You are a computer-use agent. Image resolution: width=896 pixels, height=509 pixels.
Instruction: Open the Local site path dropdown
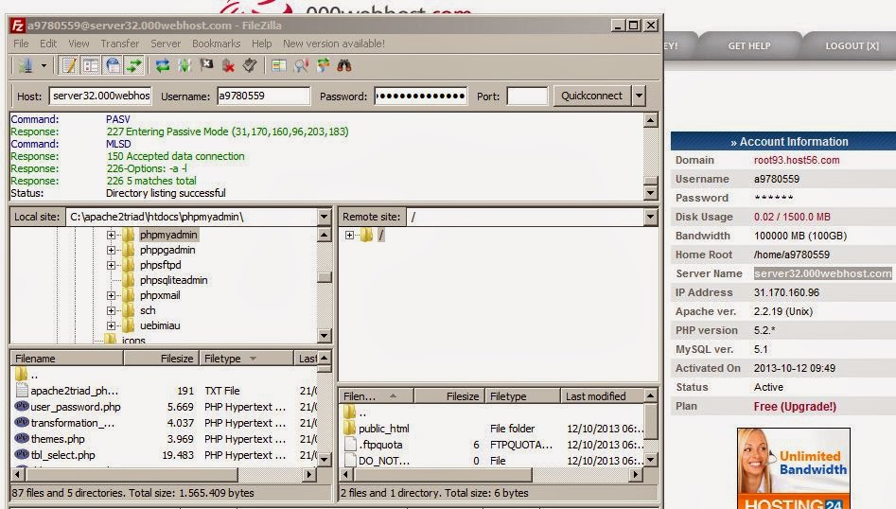(324, 217)
